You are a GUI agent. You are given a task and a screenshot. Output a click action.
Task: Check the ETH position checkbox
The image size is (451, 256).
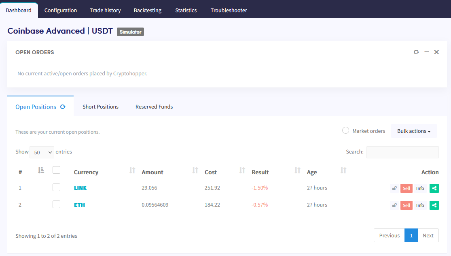pos(56,205)
